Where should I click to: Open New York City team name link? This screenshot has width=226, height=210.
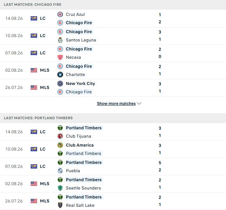tap(80, 84)
